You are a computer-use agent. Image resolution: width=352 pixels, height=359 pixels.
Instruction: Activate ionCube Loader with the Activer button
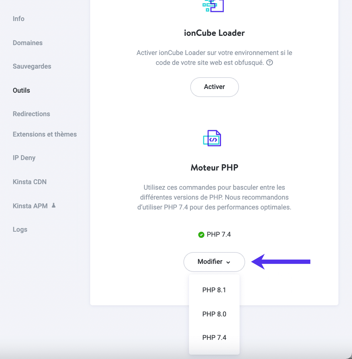[x=214, y=87]
